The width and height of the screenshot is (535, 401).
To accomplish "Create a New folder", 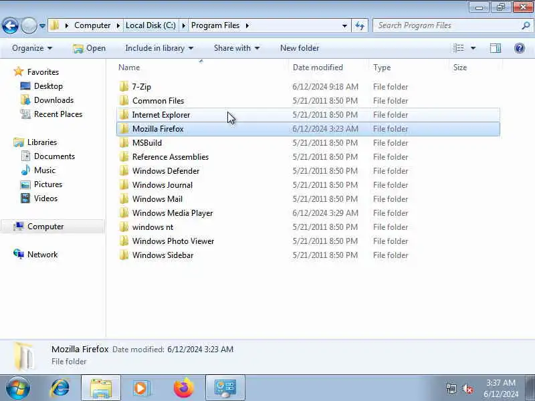I will [300, 48].
